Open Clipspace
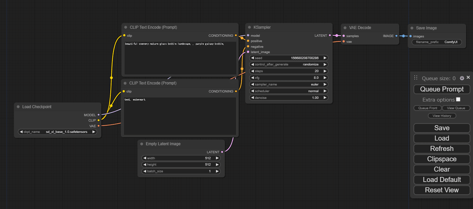 click(x=442, y=159)
